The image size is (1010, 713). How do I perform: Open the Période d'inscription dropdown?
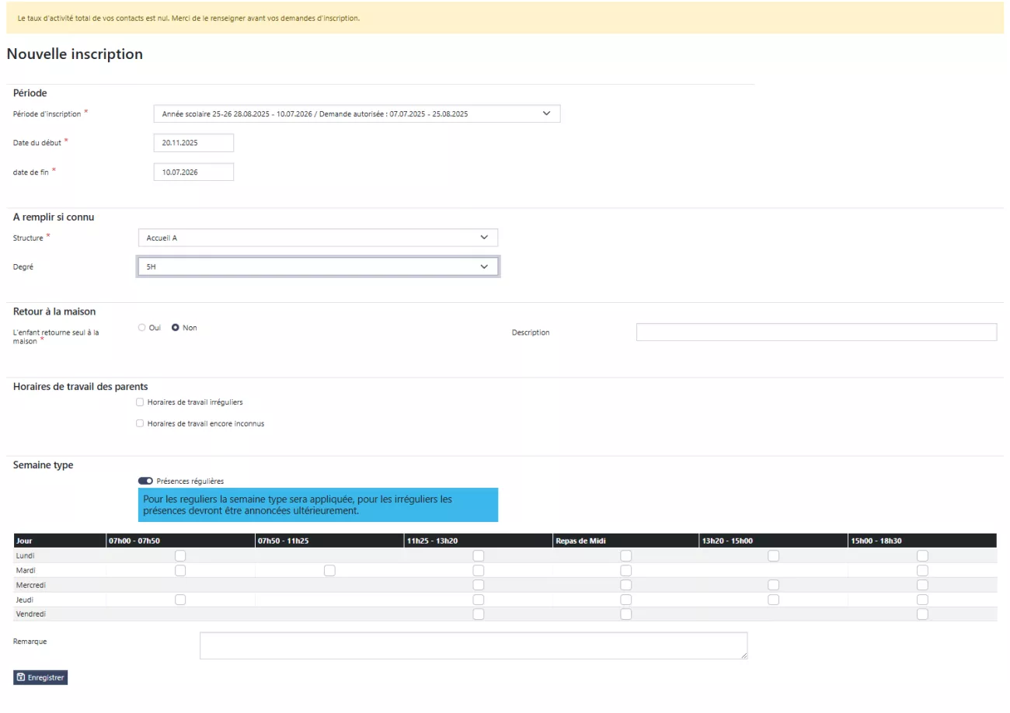coord(357,113)
